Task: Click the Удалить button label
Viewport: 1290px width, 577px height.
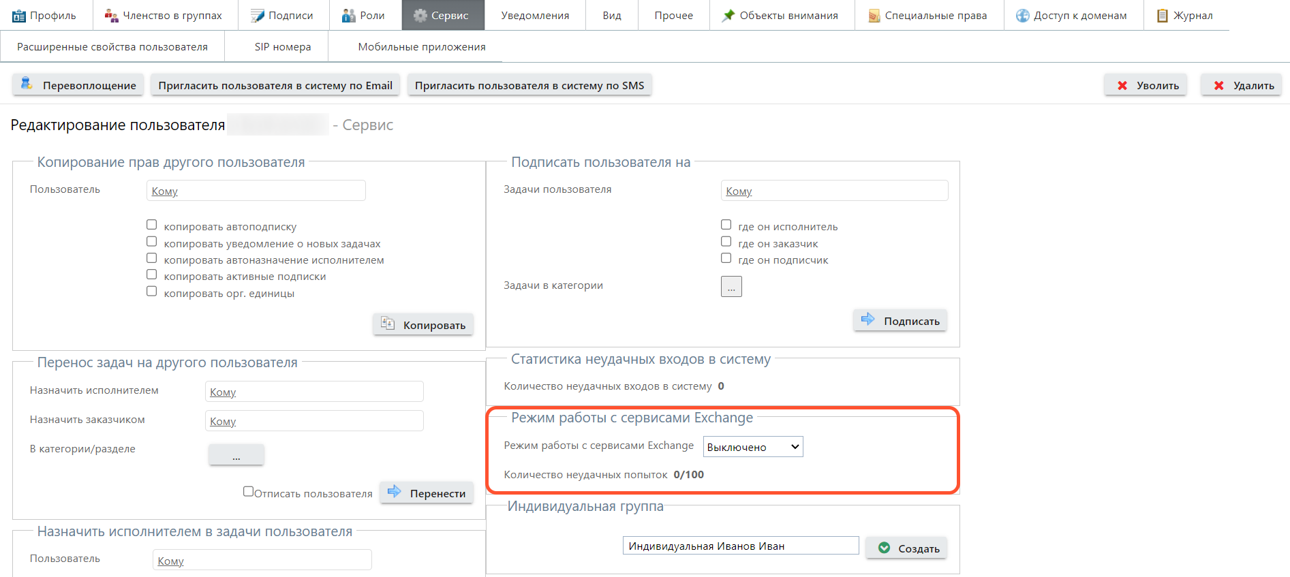Action: click(1254, 86)
